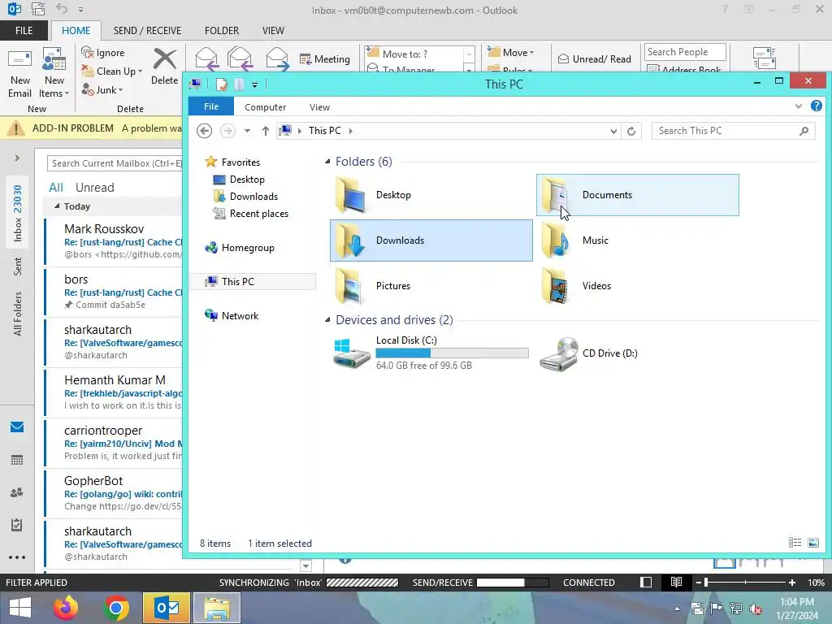Open the Tasks module icon in Outlook

coord(17,525)
